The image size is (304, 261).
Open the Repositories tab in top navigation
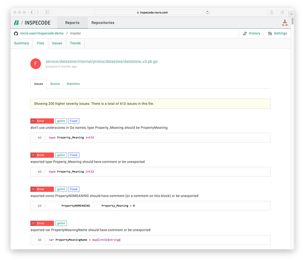pos(103,23)
